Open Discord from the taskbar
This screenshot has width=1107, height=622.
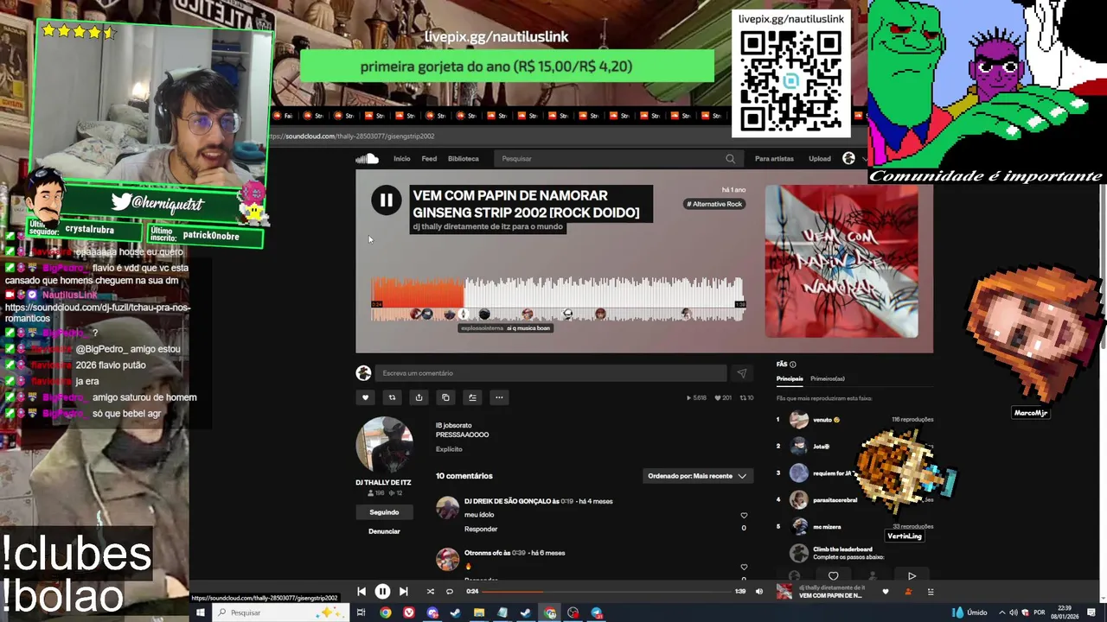click(x=432, y=612)
